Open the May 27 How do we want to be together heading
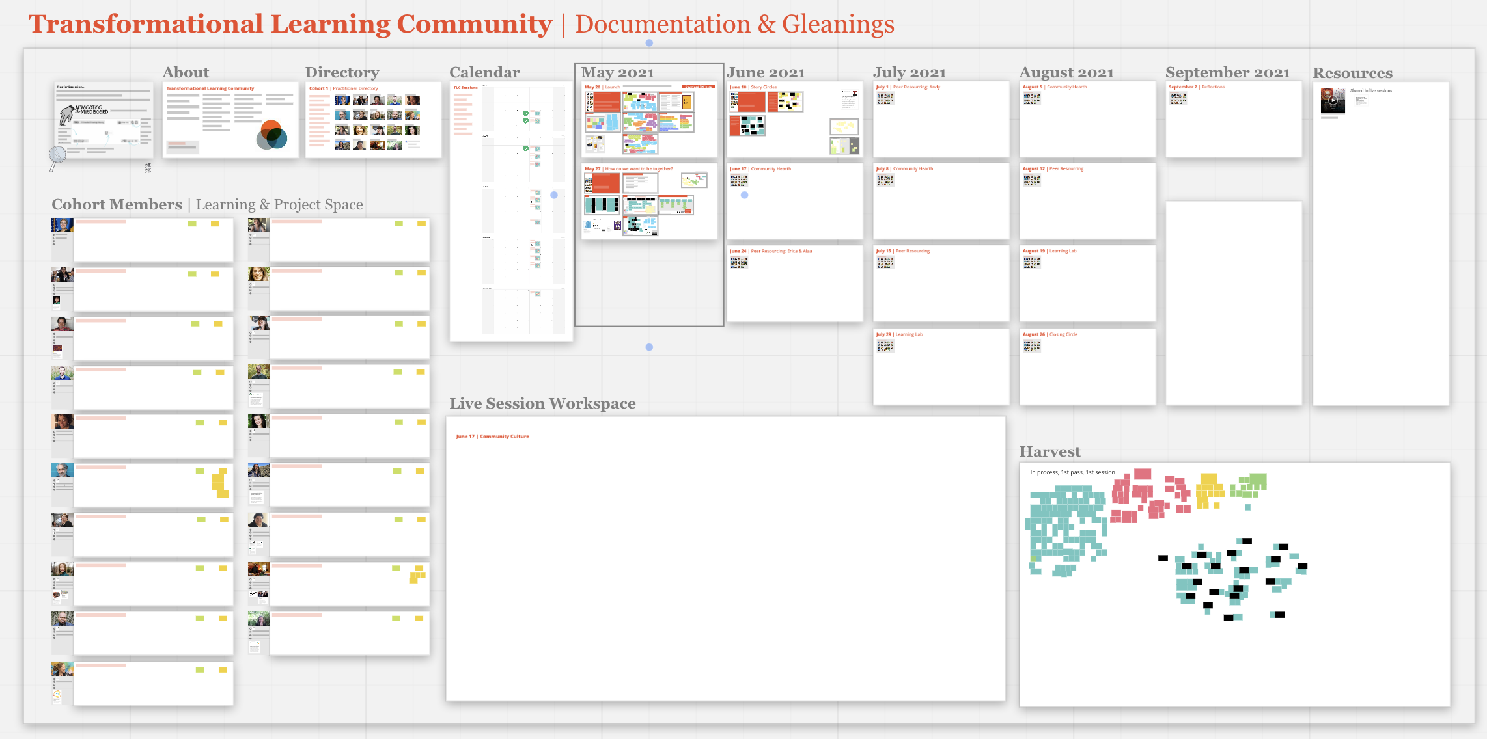Viewport: 1487px width, 739px height. tap(628, 169)
